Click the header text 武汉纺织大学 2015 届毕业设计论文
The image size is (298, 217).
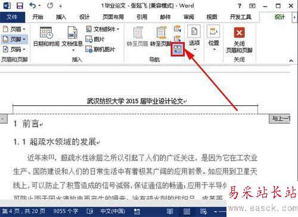point(135,101)
